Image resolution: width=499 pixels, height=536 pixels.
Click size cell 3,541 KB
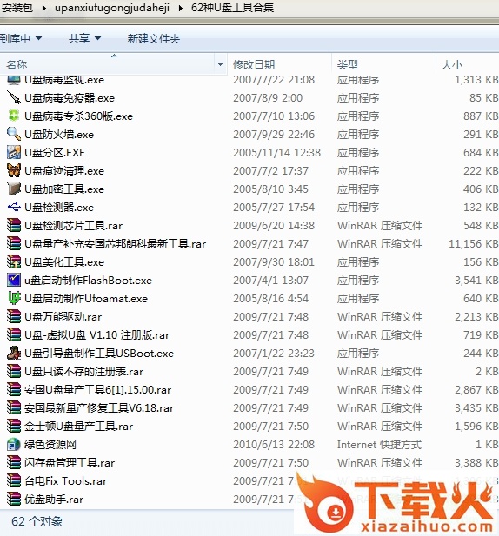pos(476,281)
